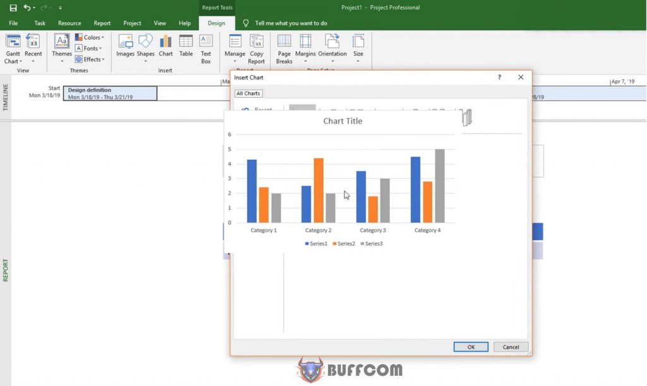647x386 pixels.
Task: Switch to the View menu tab
Action: pos(160,23)
